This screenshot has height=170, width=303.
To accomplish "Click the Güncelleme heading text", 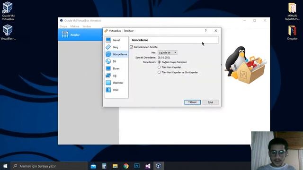I will (x=140, y=40).
